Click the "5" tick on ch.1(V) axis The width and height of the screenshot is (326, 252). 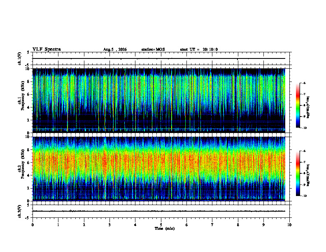click(28, 52)
